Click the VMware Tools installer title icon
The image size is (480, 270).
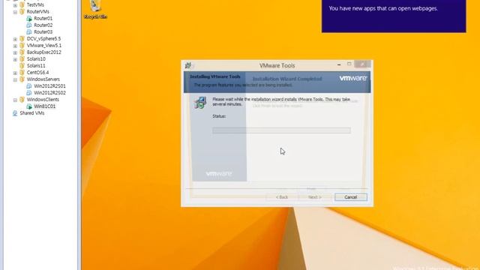[188, 65]
